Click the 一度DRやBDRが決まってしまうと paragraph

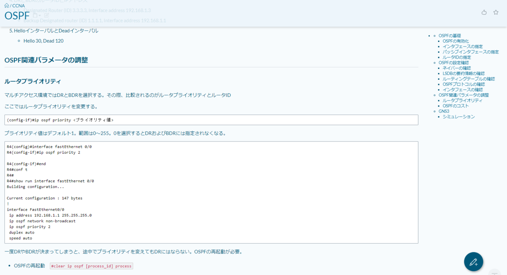123,252
